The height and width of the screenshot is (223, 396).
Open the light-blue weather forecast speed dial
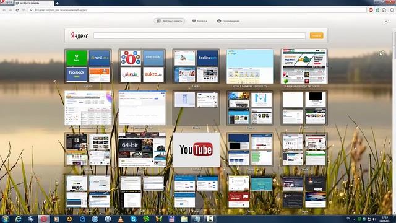pos(250,66)
